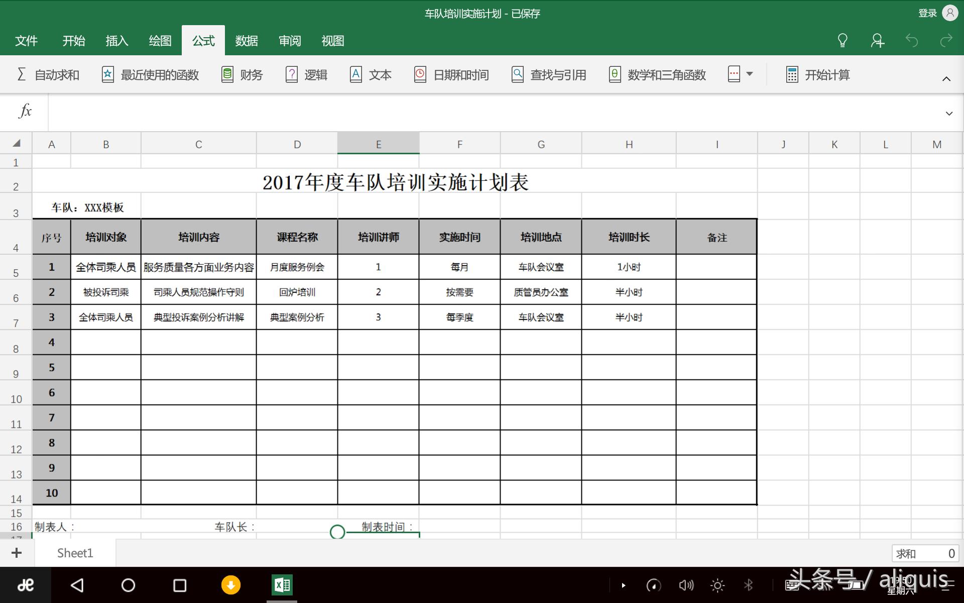This screenshot has width=964, height=603.
Task: Open the Date and Time (日期和时间) functions
Action: tap(450, 74)
